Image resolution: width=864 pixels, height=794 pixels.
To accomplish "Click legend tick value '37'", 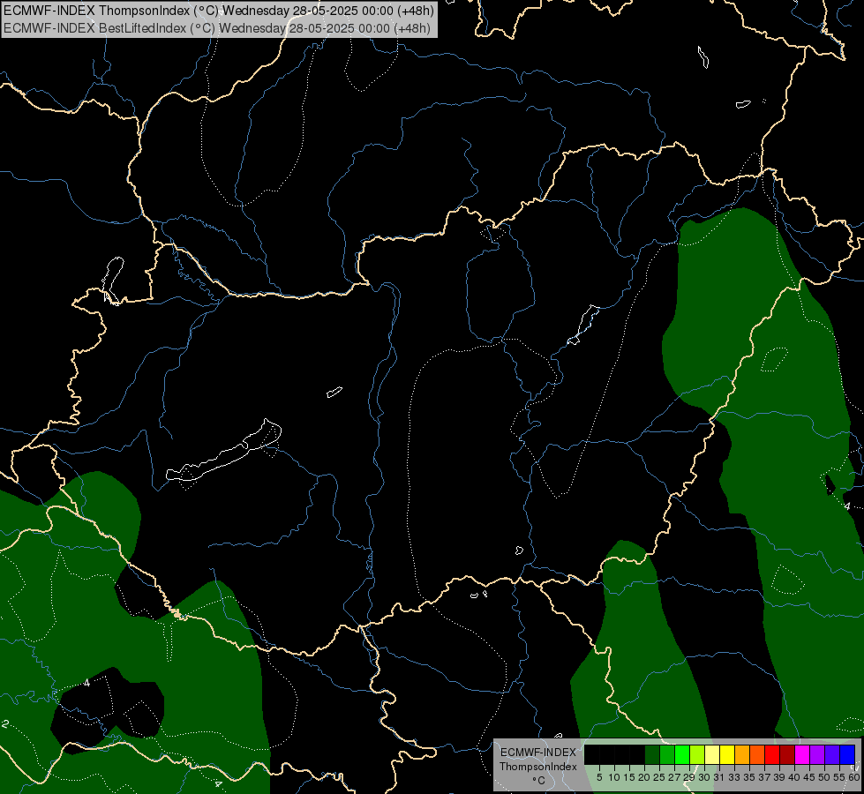I will [x=764, y=777].
